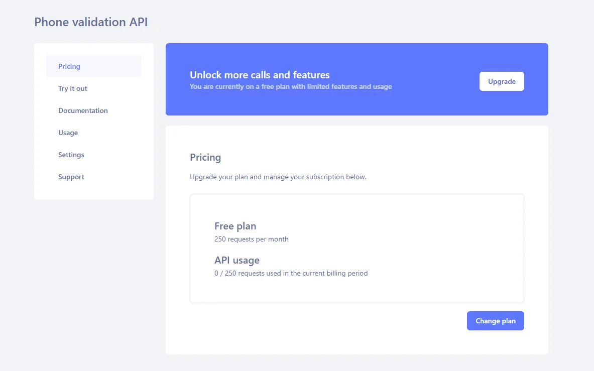Select the Free plan card
Screen dimensions: 594x371
click(357, 248)
